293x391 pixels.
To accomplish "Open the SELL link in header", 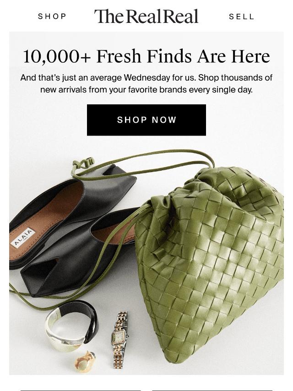I will pyautogui.click(x=241, y=16).
